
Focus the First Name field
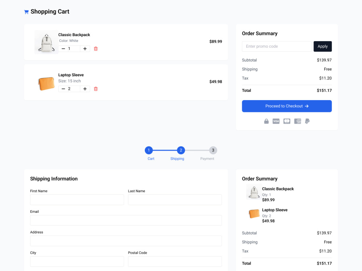(x=77, y=199)
